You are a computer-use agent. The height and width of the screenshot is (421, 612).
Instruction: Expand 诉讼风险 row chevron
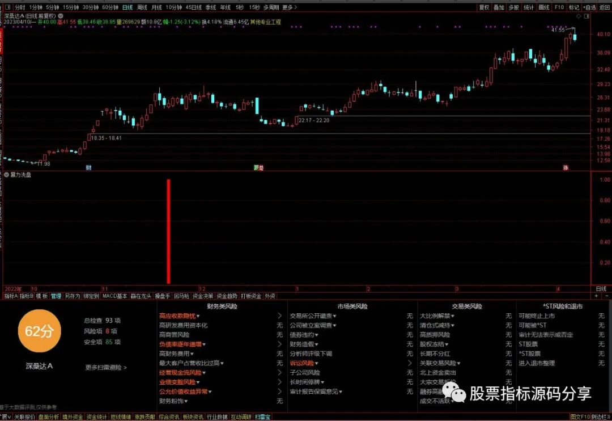click(x=410, y=363)
